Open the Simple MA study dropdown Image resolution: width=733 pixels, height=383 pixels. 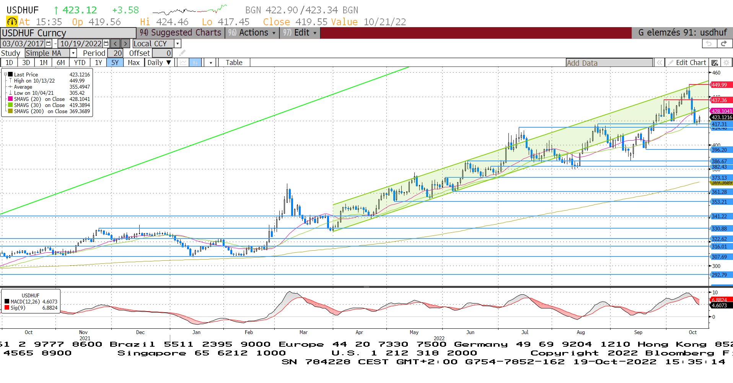pos(73,53)
